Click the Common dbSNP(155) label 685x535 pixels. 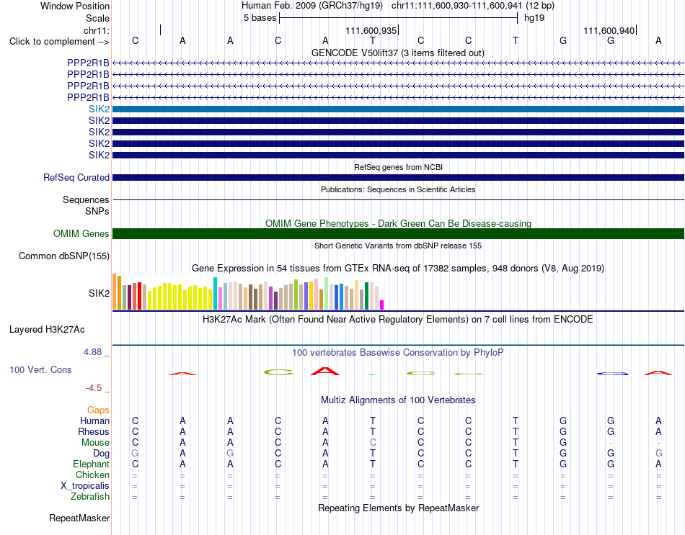[64, 256]
